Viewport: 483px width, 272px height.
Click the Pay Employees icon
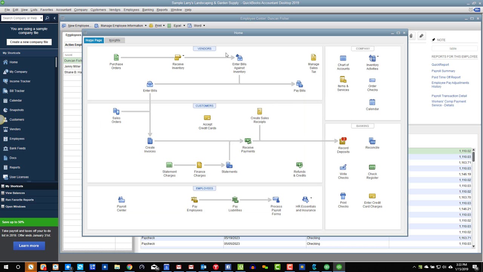point(194,200)
